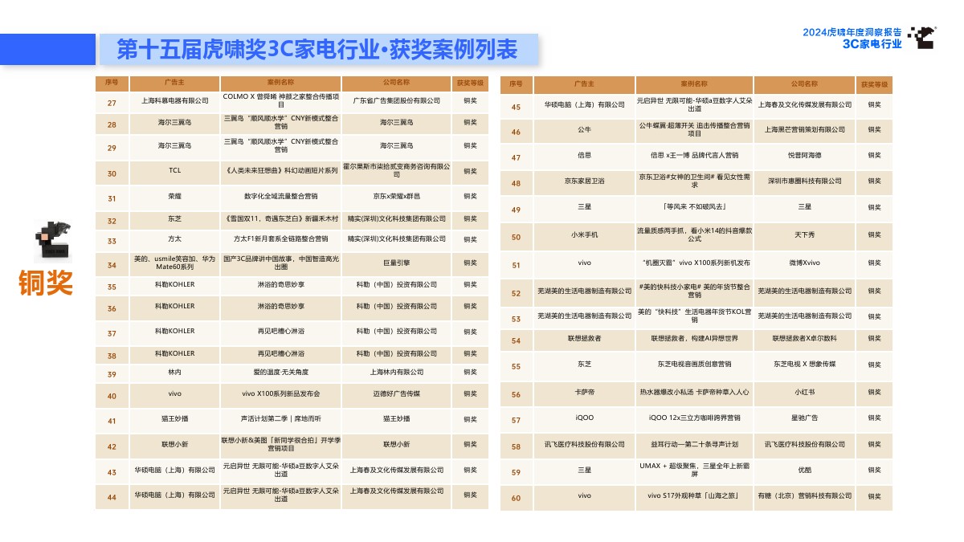The width and height of the screenshot is (964, 542).
Task: Click case 东芝电视音画质创意营销
Action: [x=693, y=364]
